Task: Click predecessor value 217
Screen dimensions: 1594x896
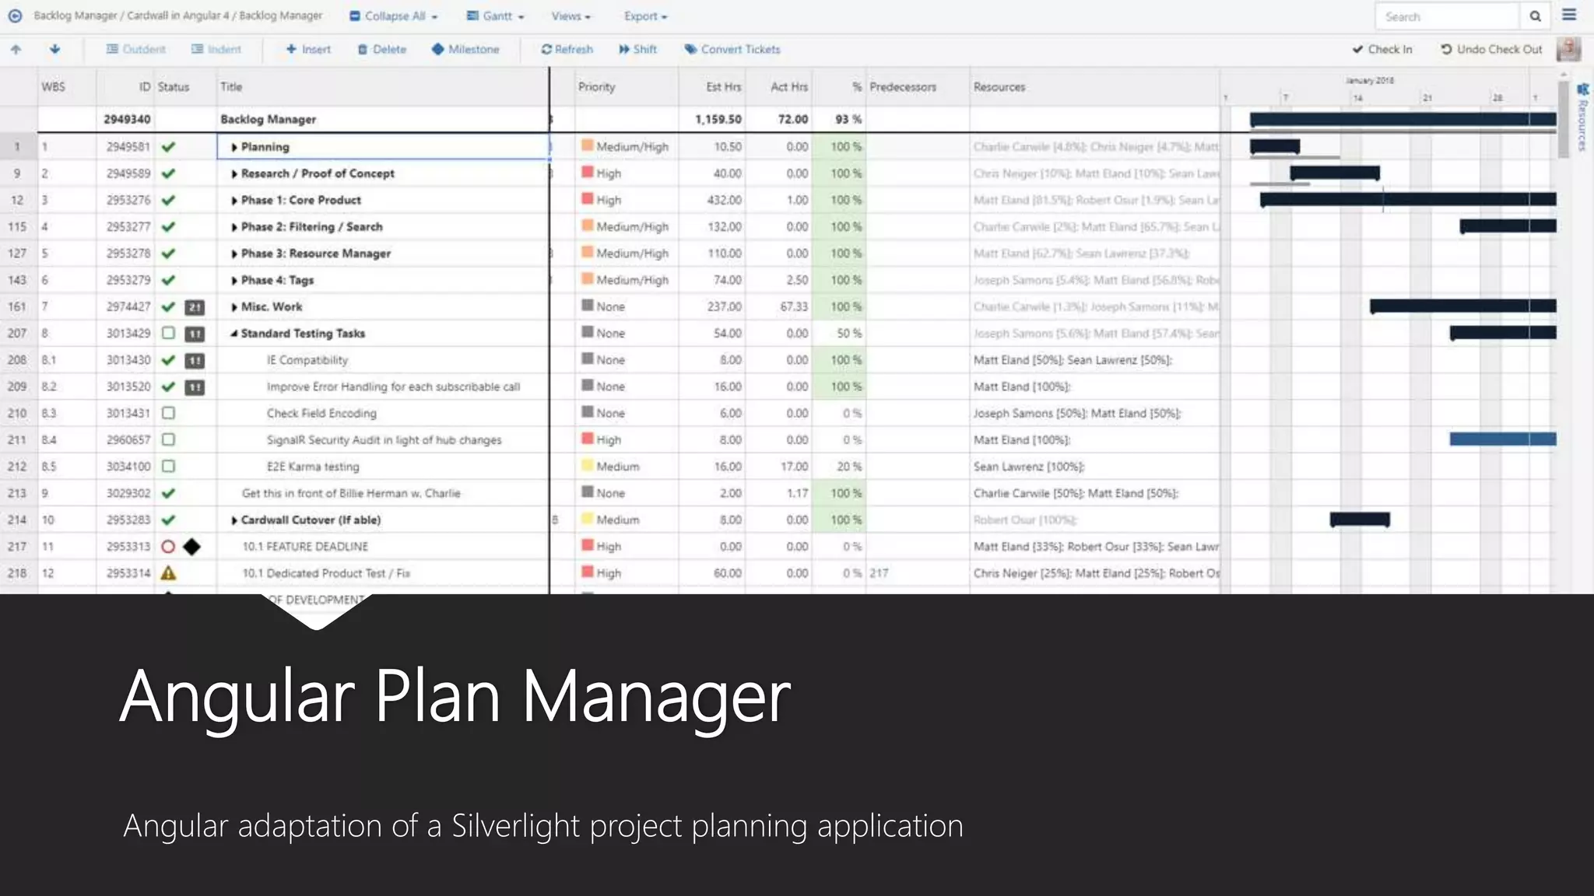Action: pyautogui.click(x=879, y=573)
